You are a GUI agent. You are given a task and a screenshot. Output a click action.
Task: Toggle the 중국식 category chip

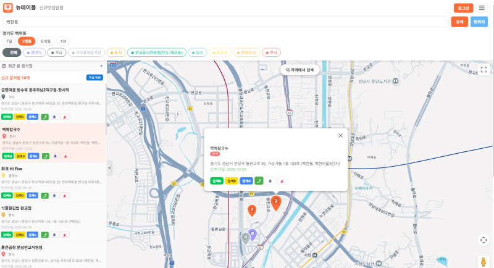click(220, 52)
